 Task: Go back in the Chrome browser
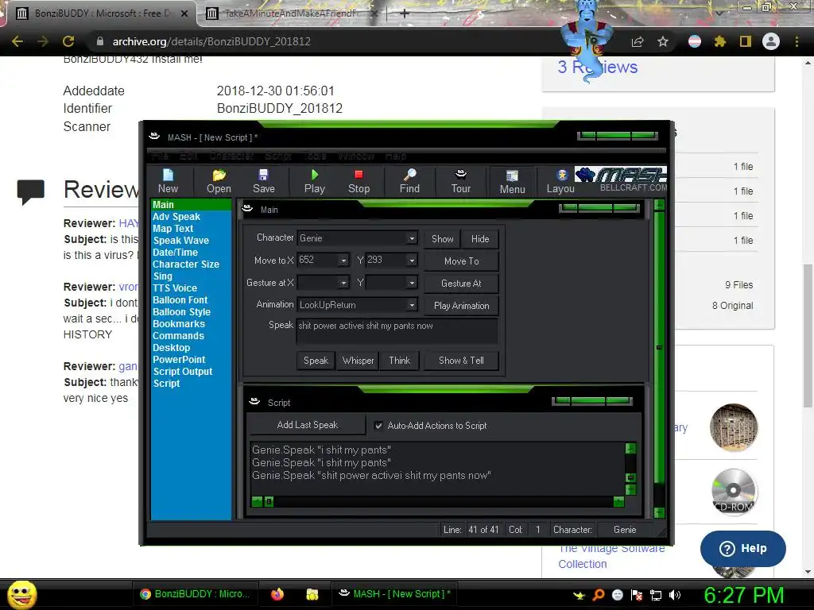tap(17, 41)
